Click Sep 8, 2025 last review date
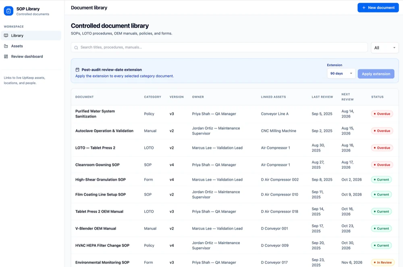Screen dimensions: 403x267 [322, 179]
